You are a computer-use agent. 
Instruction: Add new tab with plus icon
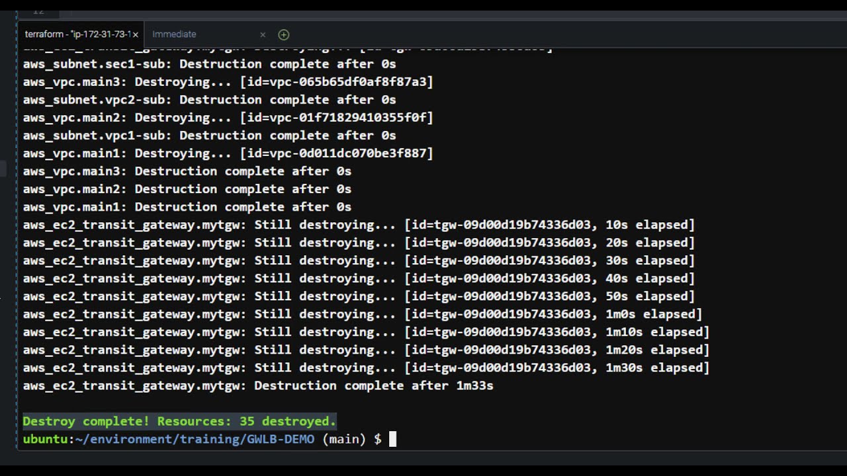(284, 34)
